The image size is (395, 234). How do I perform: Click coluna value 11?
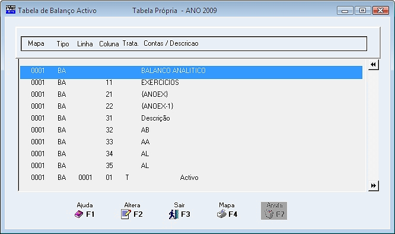[109, 83]
